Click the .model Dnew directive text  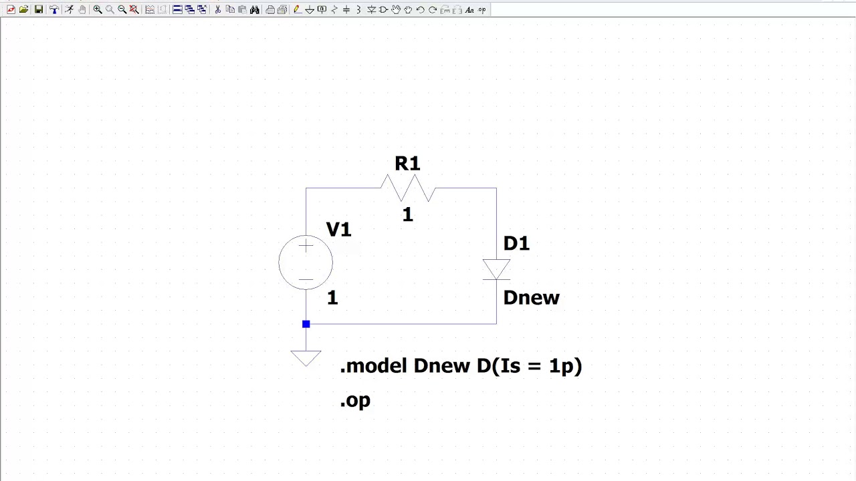click(x=461, y=366)
